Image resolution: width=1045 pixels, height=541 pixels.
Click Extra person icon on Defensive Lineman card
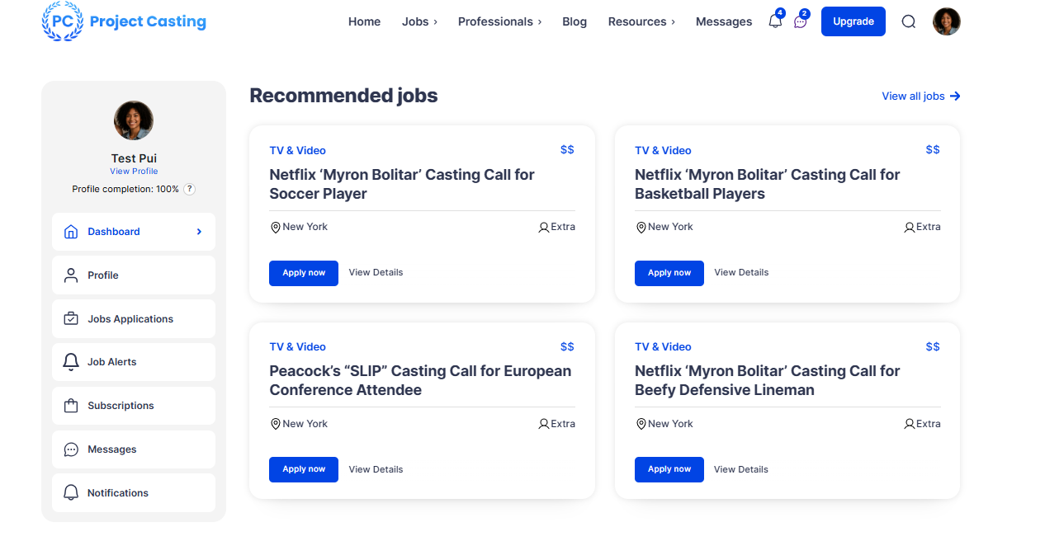tap(909, 424)
